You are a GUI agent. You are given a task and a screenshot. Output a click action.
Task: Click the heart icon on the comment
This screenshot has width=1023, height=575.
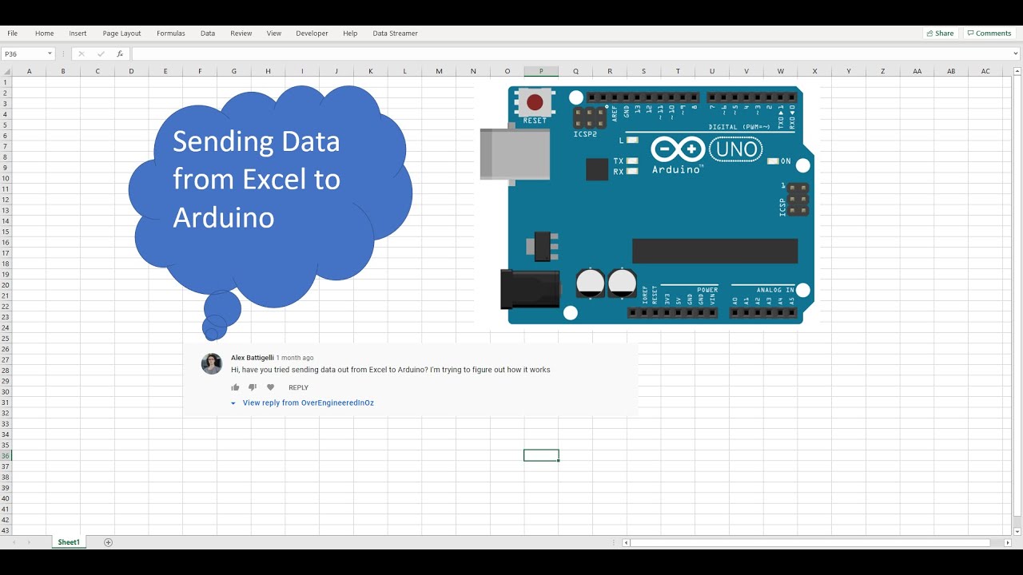tap(270, 387)
